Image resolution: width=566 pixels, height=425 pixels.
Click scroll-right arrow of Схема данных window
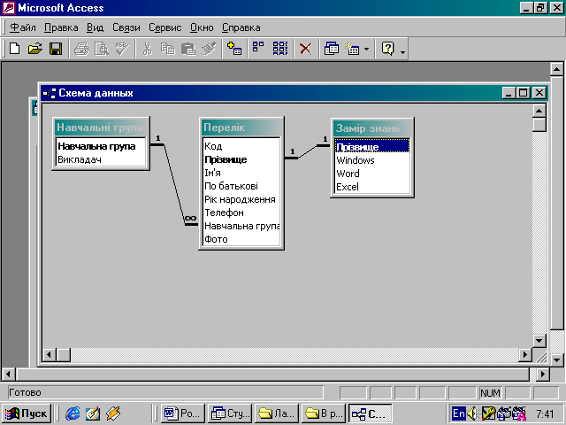[525, 355]
